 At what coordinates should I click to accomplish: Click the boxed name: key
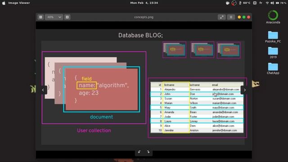[x=87, y=85]
